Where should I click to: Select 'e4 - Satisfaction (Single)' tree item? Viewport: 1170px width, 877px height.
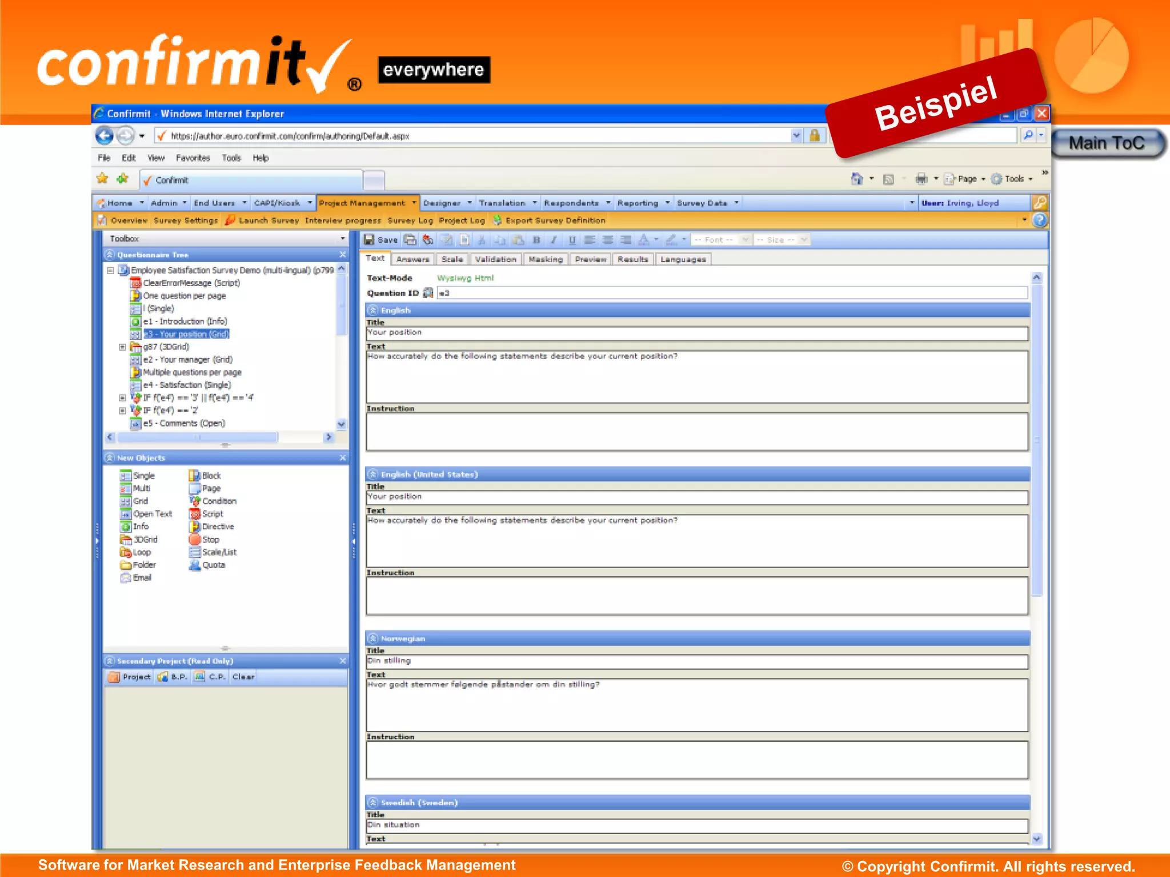coord(187,385)
